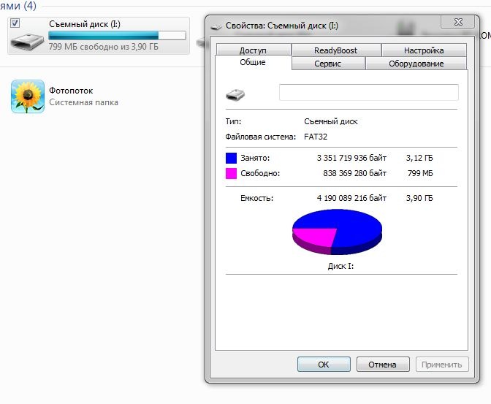The image size is (491, 404).
Task: Click the 'Диск I:' caption under the chart
Action: tap(340, 266)
